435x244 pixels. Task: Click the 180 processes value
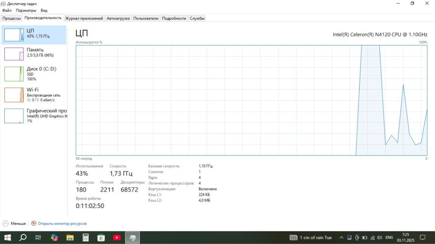pyautogui.click(x=81, y=190)
